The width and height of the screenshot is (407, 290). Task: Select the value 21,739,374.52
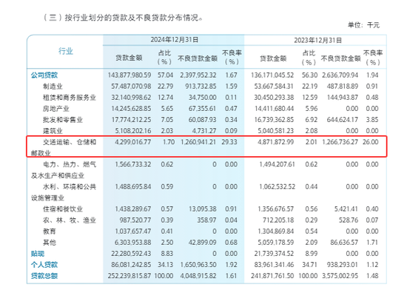coord(274,254)
